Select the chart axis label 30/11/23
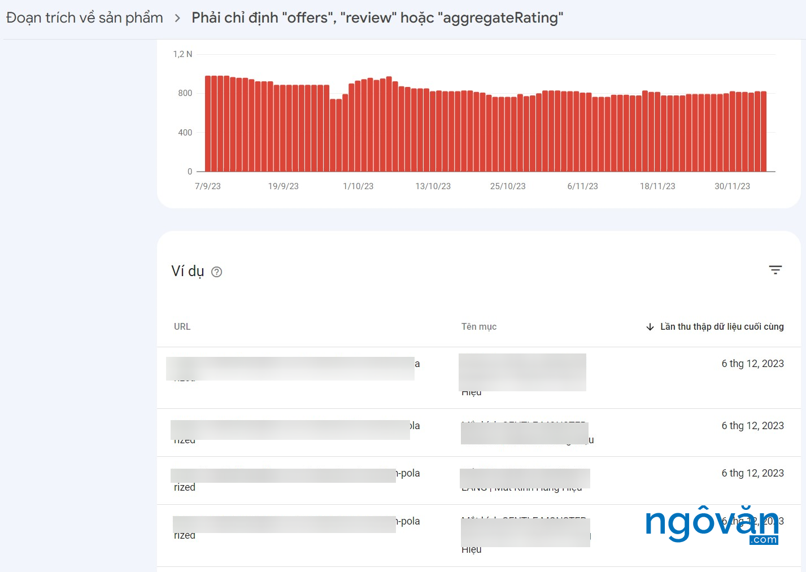This screenshot has height=572, width=806. [x=733, y=186]
